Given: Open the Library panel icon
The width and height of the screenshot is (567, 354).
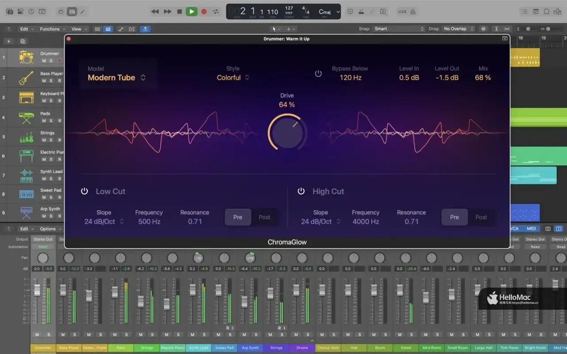Looking at the screenshot, I should click(9, 12).
